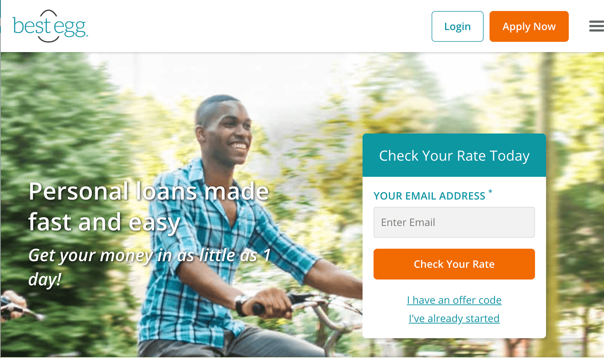Viewport: 604px width, 358px height.
Task: Open the "I've already started" link
Action: coord(454,318)
